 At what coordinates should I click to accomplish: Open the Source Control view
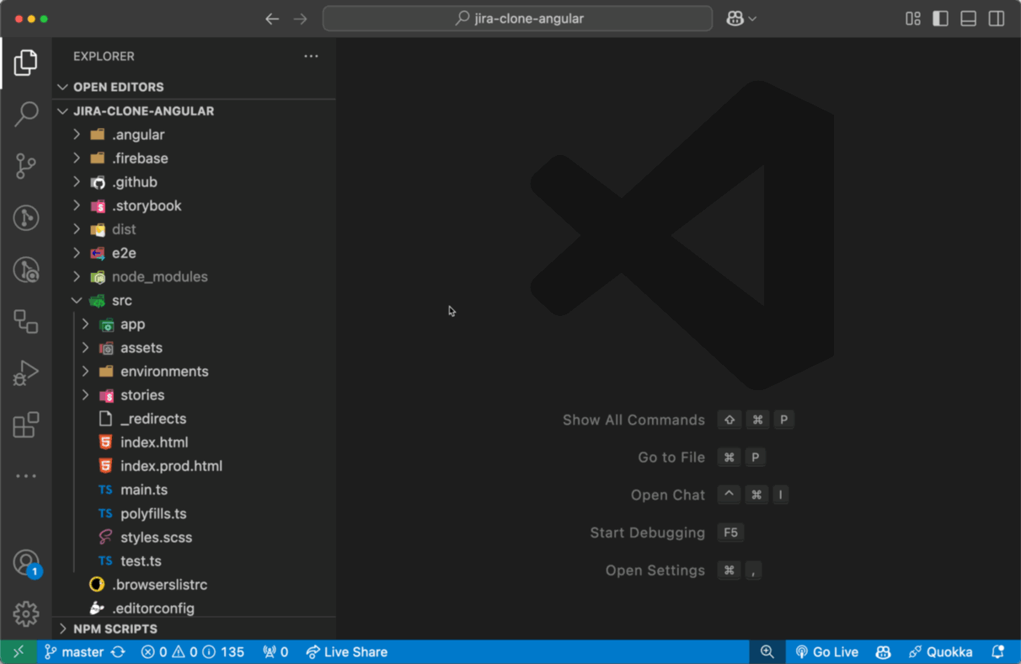tap(26, 166)
